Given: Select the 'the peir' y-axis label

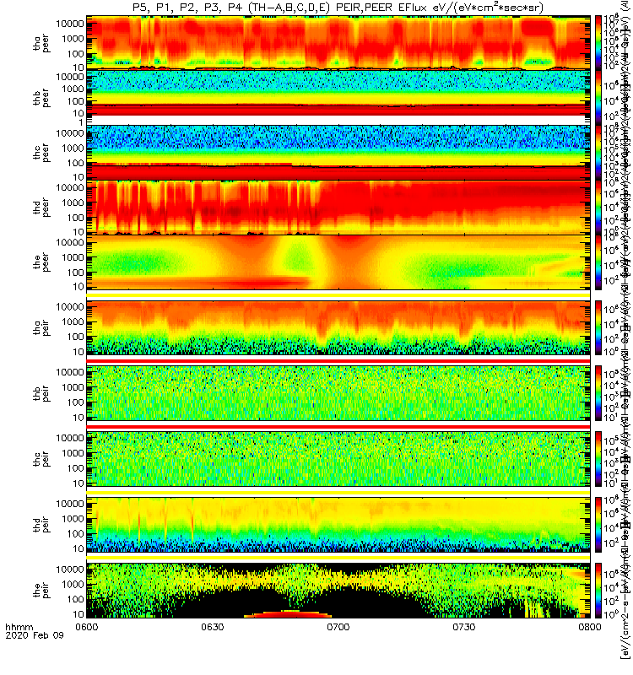Looking at the screenshot, I should tap(41, 590).
